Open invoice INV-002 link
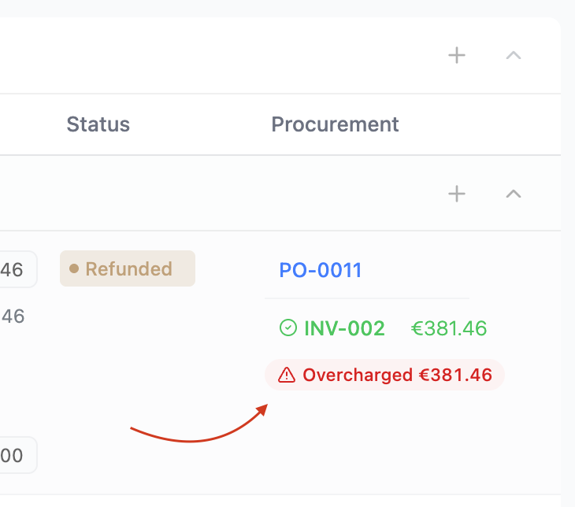The image size is (575, 507). pos(344,328)
